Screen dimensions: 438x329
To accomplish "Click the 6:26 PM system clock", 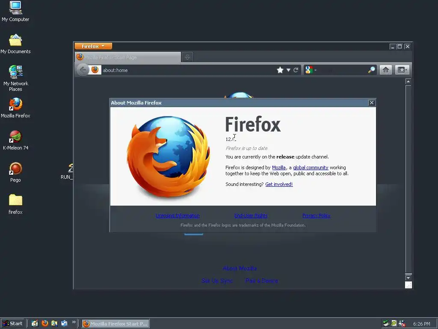I will point(421,324).
